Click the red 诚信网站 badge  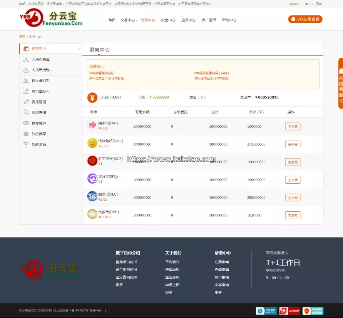289,311
